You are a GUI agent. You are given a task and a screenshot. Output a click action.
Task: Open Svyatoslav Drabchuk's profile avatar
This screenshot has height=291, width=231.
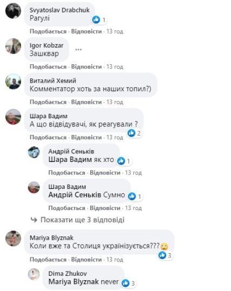(x=13, y=11)
